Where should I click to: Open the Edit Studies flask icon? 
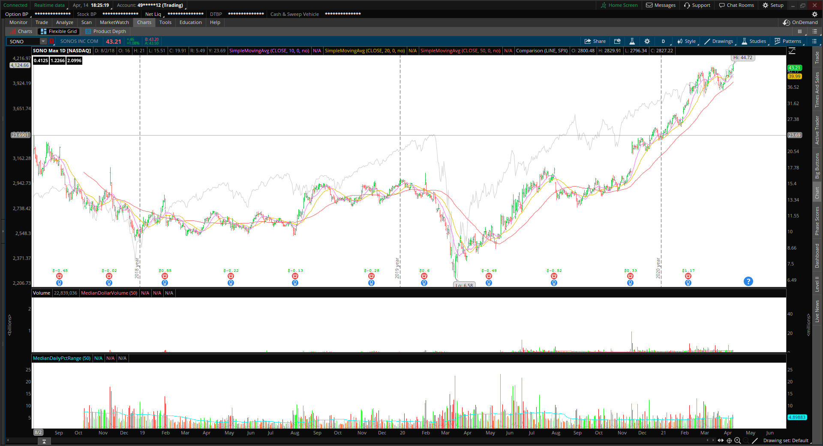(x=632, y=41)
